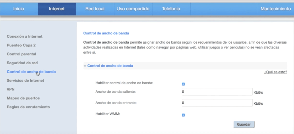Open the Mantenimiento tab
The image size is (294, 134).
[275, 9]
